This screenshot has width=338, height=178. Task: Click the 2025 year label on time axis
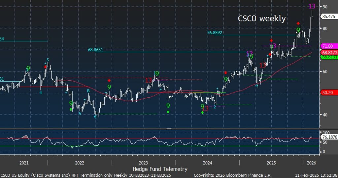tap(271, 163)
